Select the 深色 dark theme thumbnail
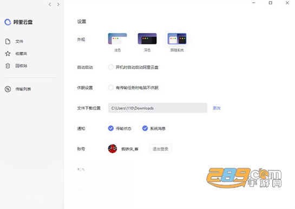Screen dimensions: 295x209 147,39
